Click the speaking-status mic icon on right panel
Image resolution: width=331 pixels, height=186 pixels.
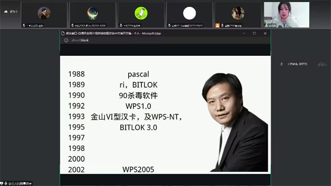click(281, 64)
